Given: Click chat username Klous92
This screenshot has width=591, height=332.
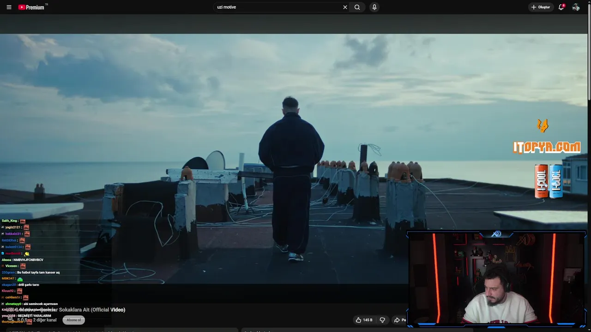Looking at the screenshot, I should click(8, 291).
